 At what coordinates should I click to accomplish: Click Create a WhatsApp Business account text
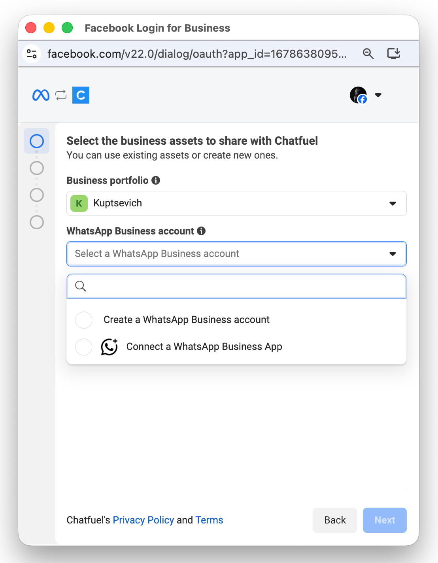pos(187,319)
